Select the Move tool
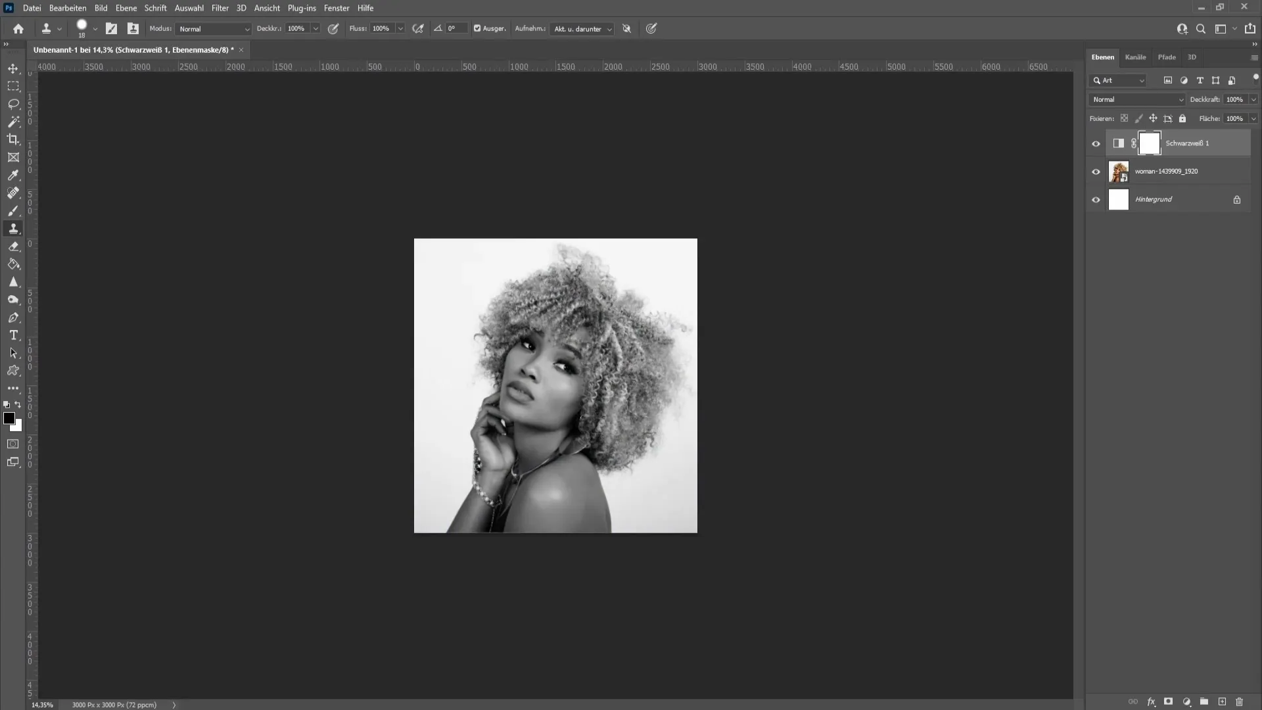The image size is (1262, 710). (x=12, y=68)
